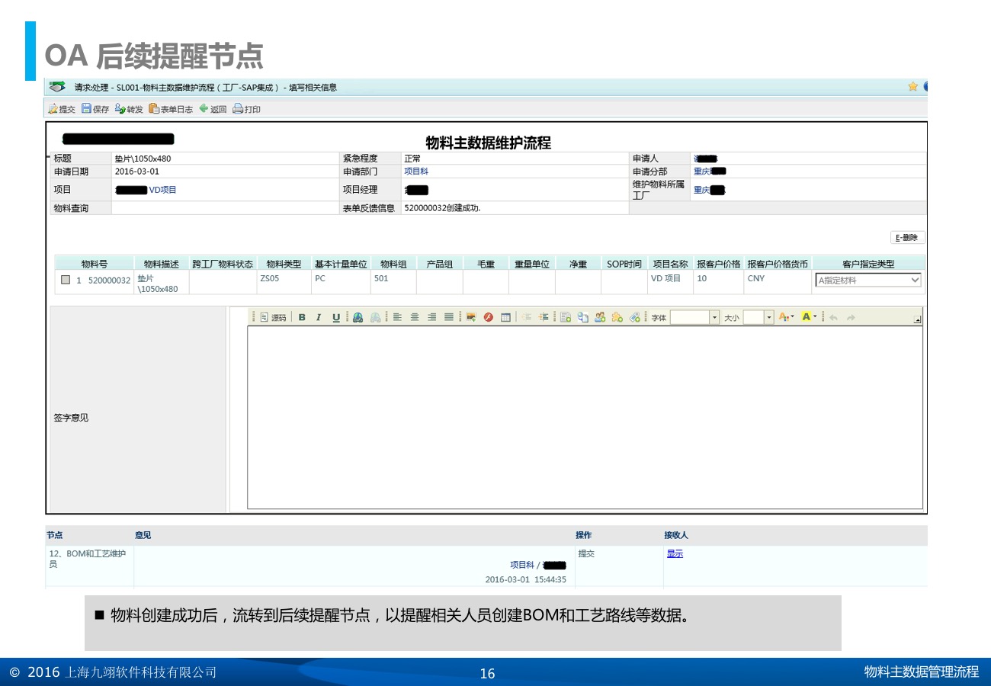Image resolution: width=991 pixels, height=686 pixels.
Task: Expand the 字体 font dropdown
Action: 714,318
